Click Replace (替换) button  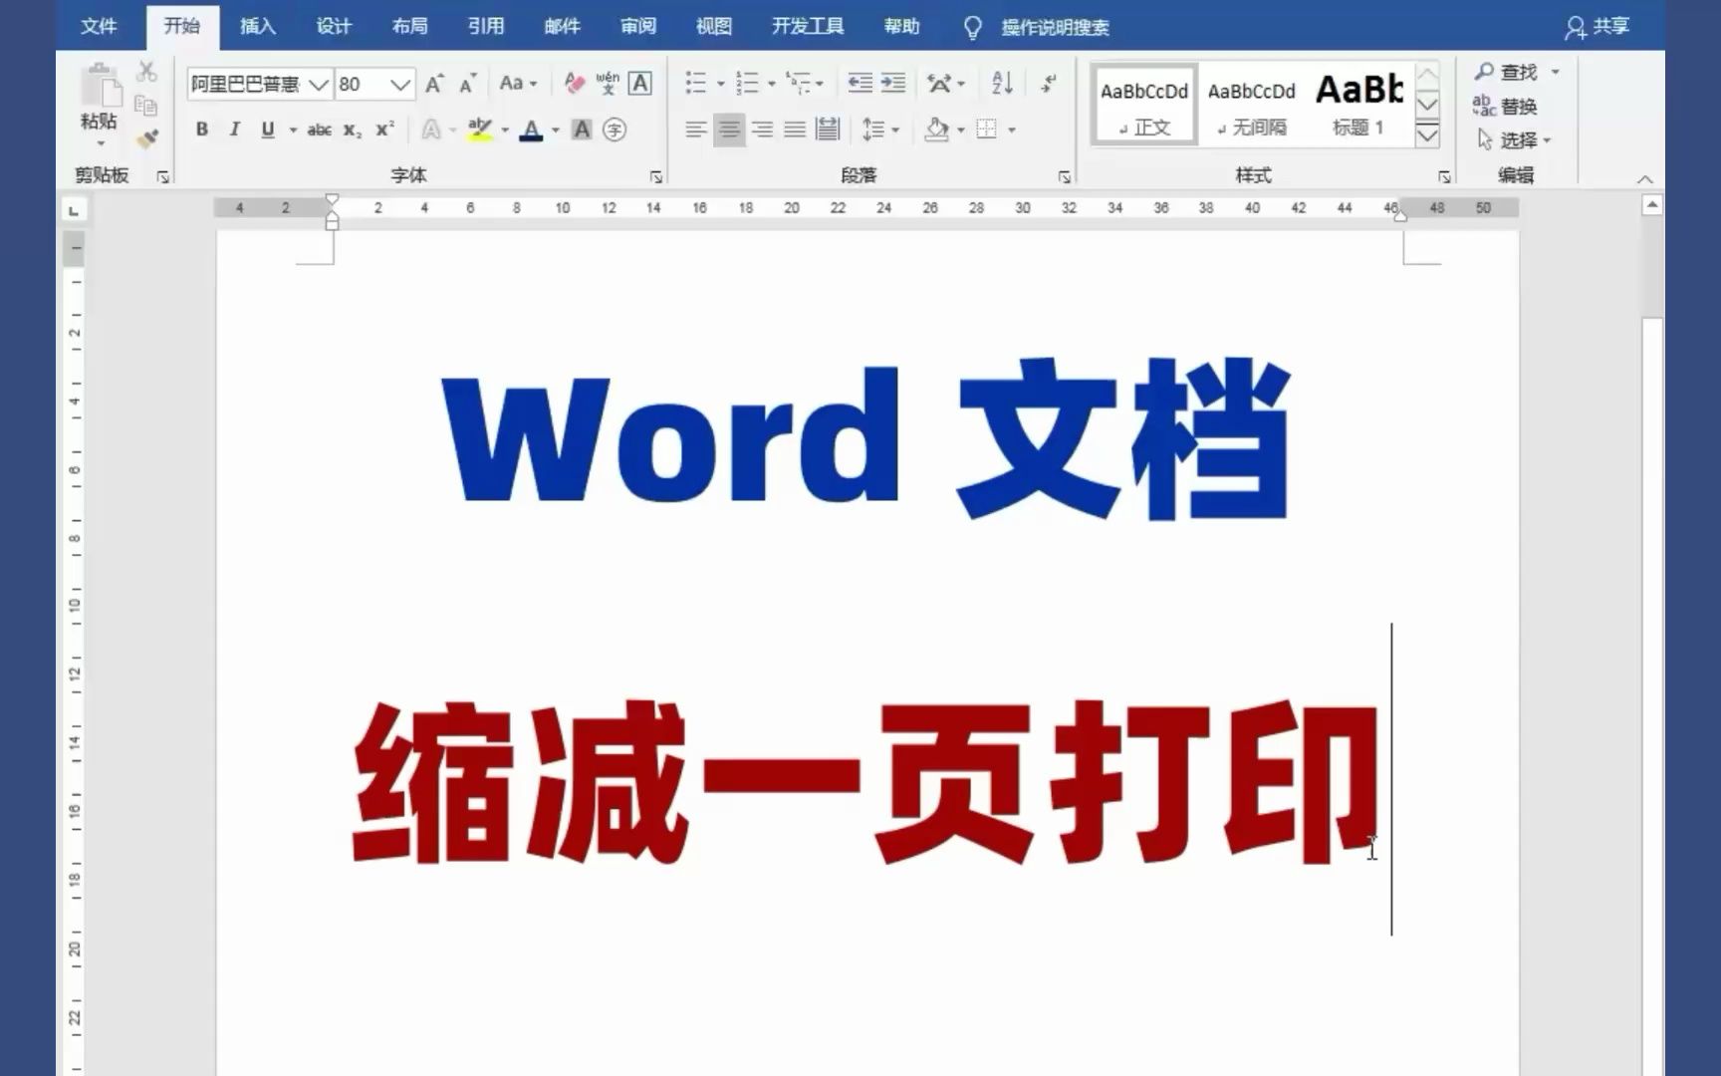pyautogui.click(x=1505, y=106)
